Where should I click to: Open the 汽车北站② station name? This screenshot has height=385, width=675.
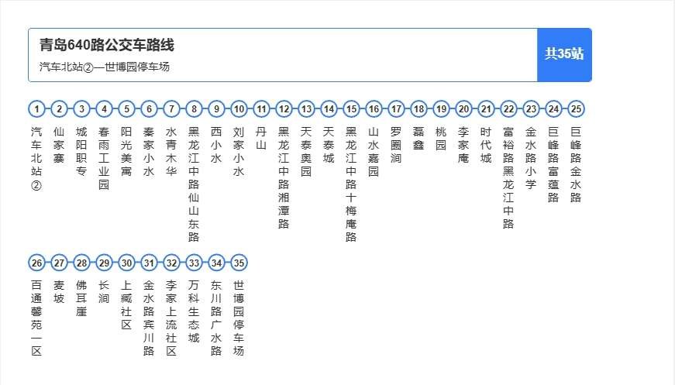[x=36, y=158]
